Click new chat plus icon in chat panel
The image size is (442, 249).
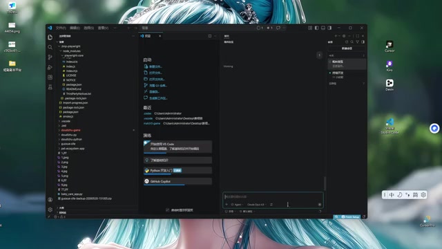tap(336, 36)
